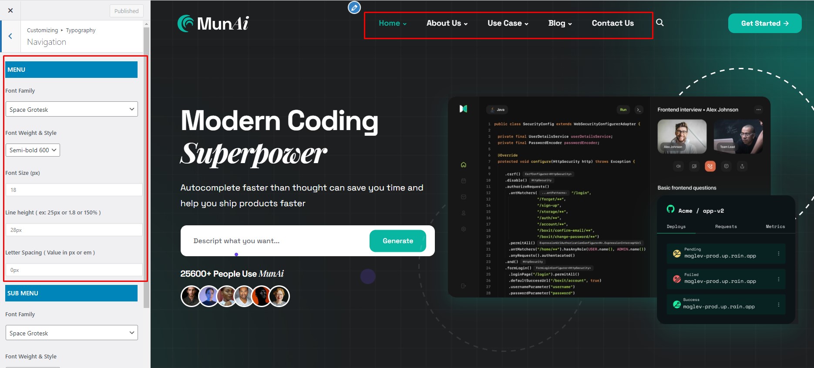
Task: Click the 'Basic frontend questions' heading
Action: click(x=687, y=188)
